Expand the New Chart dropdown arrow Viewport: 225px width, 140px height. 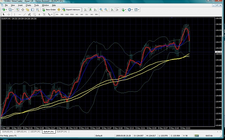pyautogui.click(x=6, y=10)
